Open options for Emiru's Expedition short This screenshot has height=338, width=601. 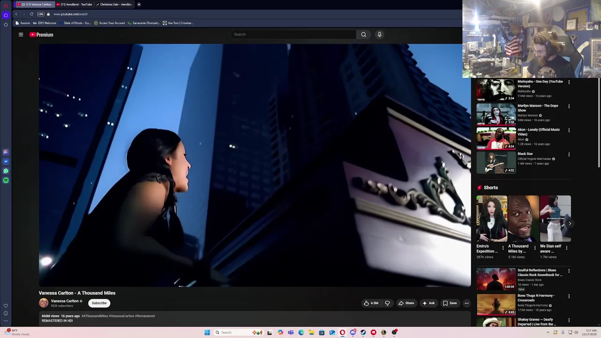tap(503, 248)
